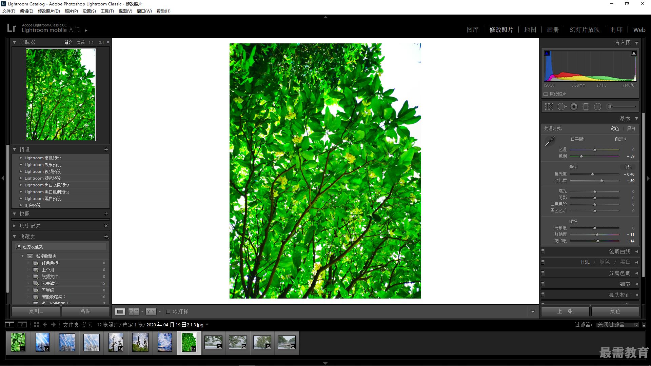Select the Red Eye Correction tool
This screenshot has width=651, height=366.
574,107
